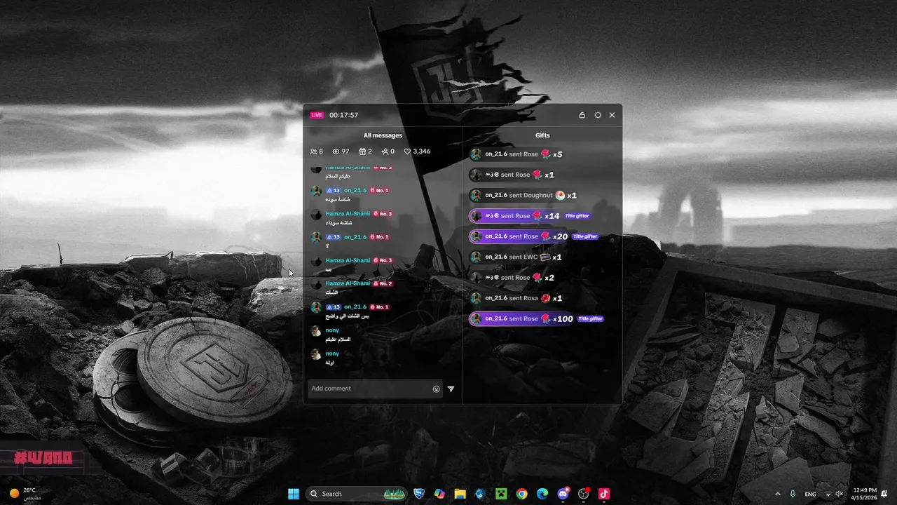Open Google Chrome from the taskbar
897x505 pixels.
click(521, 494)
